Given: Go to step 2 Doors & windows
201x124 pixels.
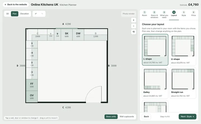Looking at the screenshot, I should click(x=154, y=14).
